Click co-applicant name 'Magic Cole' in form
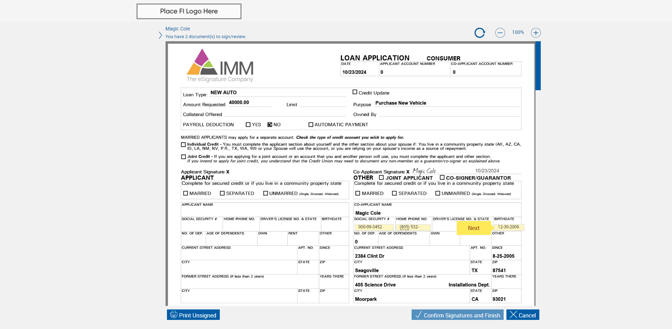The height and width of the screenshot is (329, 672). [x=368, y=213]
